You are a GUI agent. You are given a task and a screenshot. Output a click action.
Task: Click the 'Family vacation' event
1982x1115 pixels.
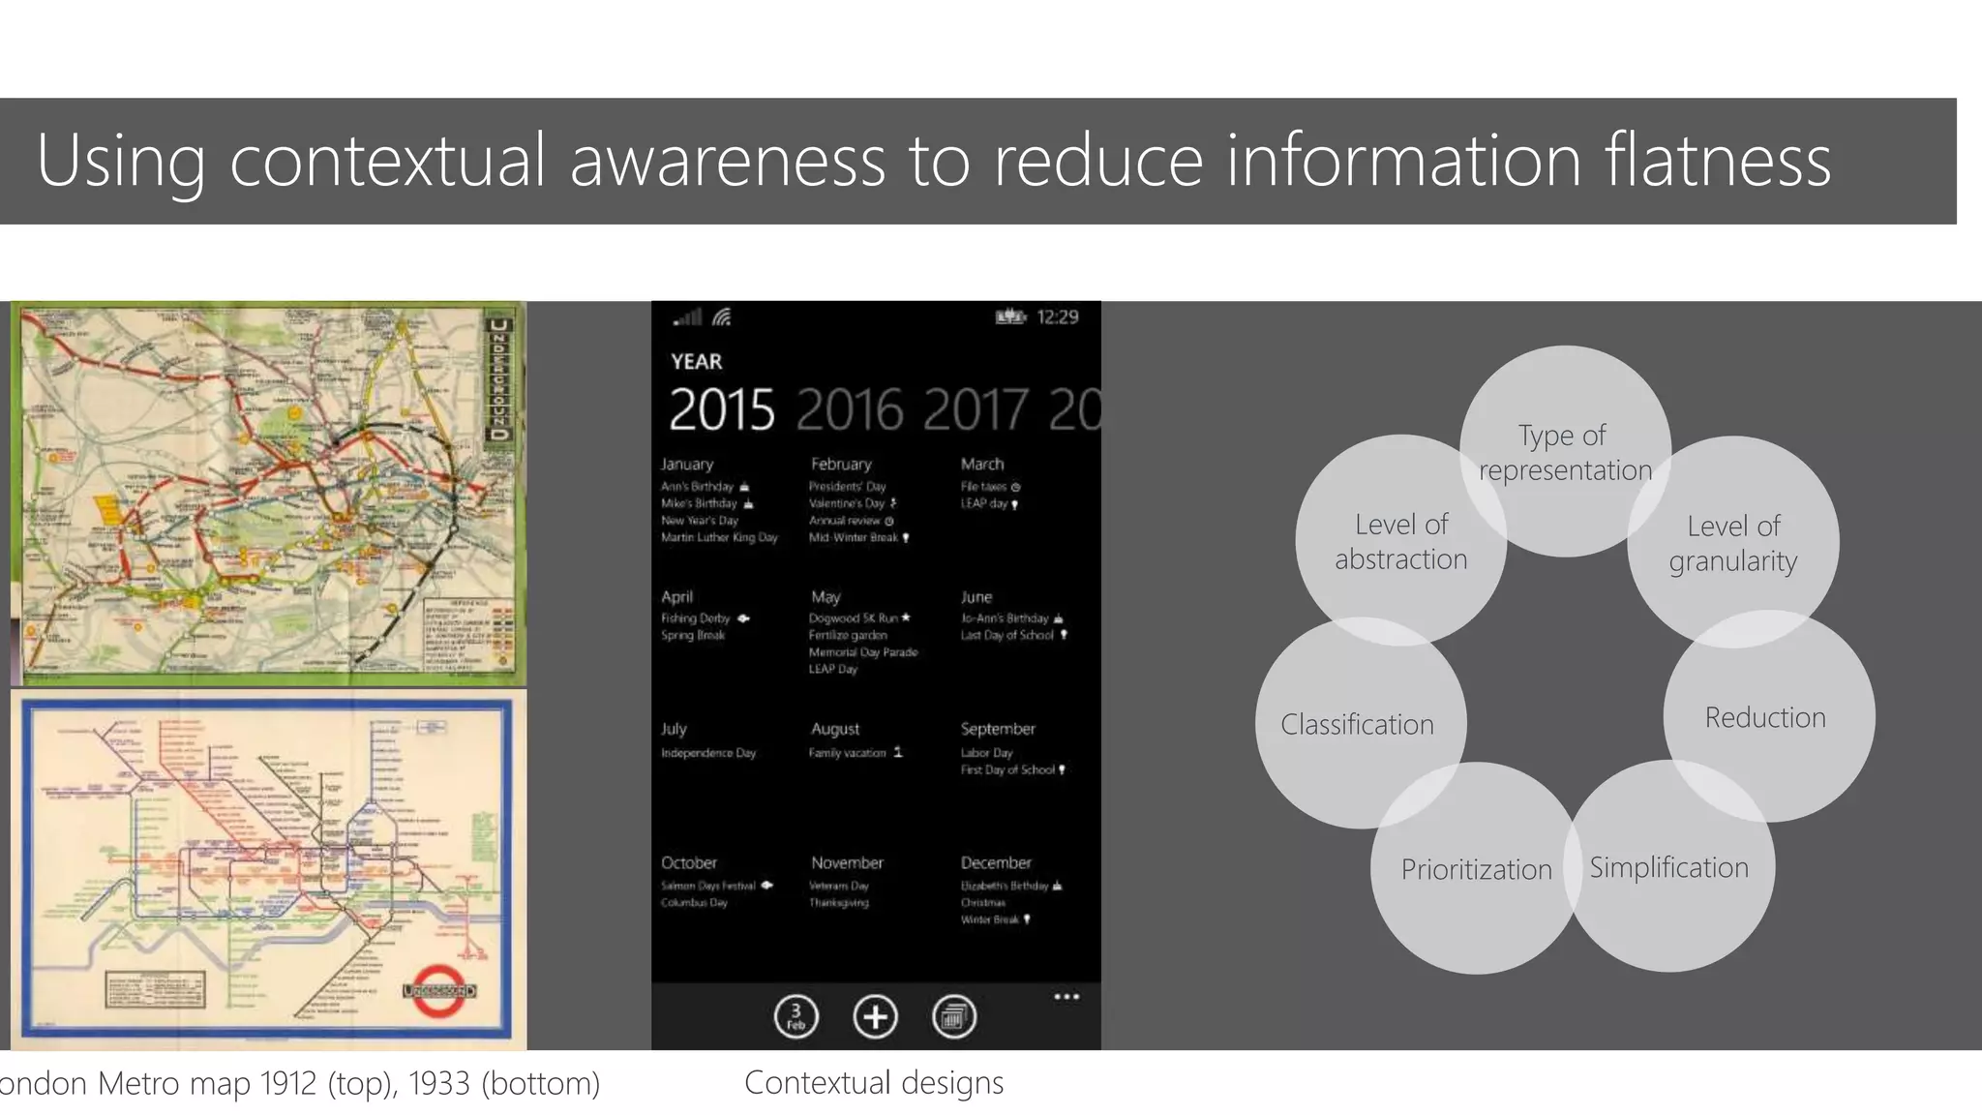856,753
